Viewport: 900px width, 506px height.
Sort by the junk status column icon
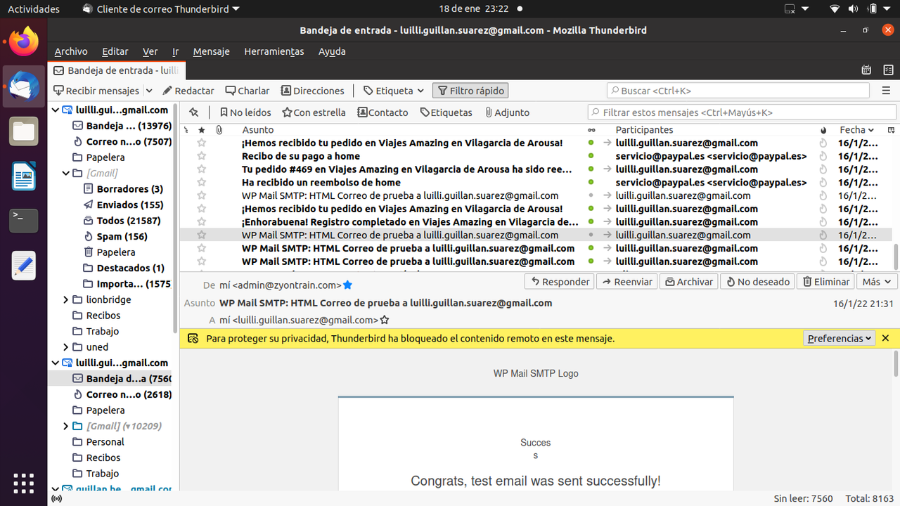click(x=823, y=130)
